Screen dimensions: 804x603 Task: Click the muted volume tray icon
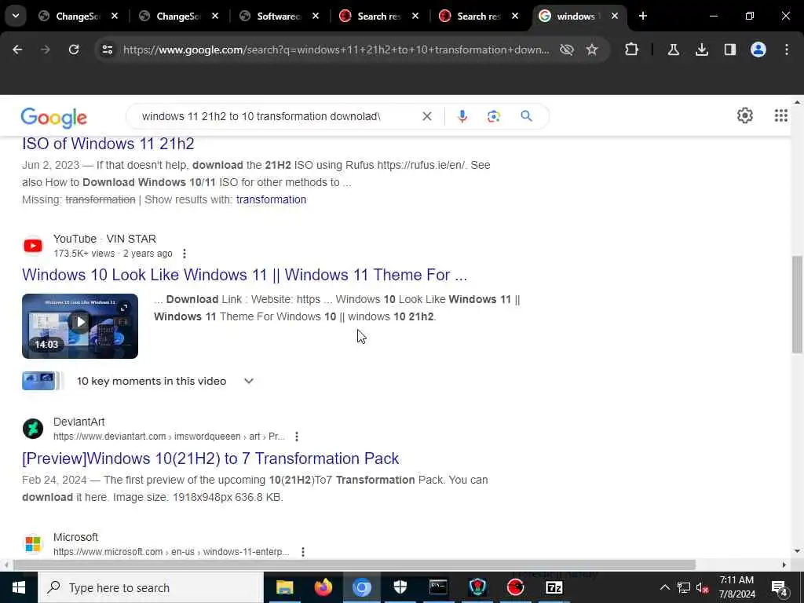(x=703, y=587)
